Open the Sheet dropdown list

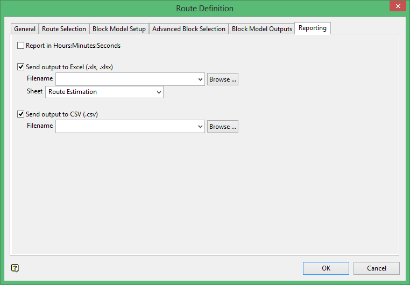(159, 92)
